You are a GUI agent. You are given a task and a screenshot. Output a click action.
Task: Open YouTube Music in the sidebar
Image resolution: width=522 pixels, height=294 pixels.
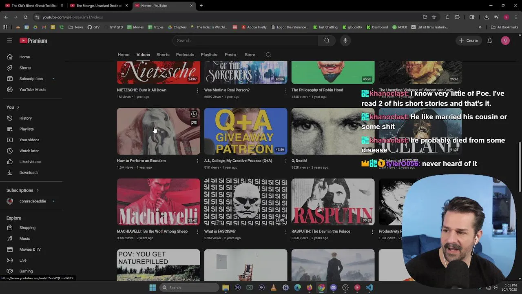point(32,89)
